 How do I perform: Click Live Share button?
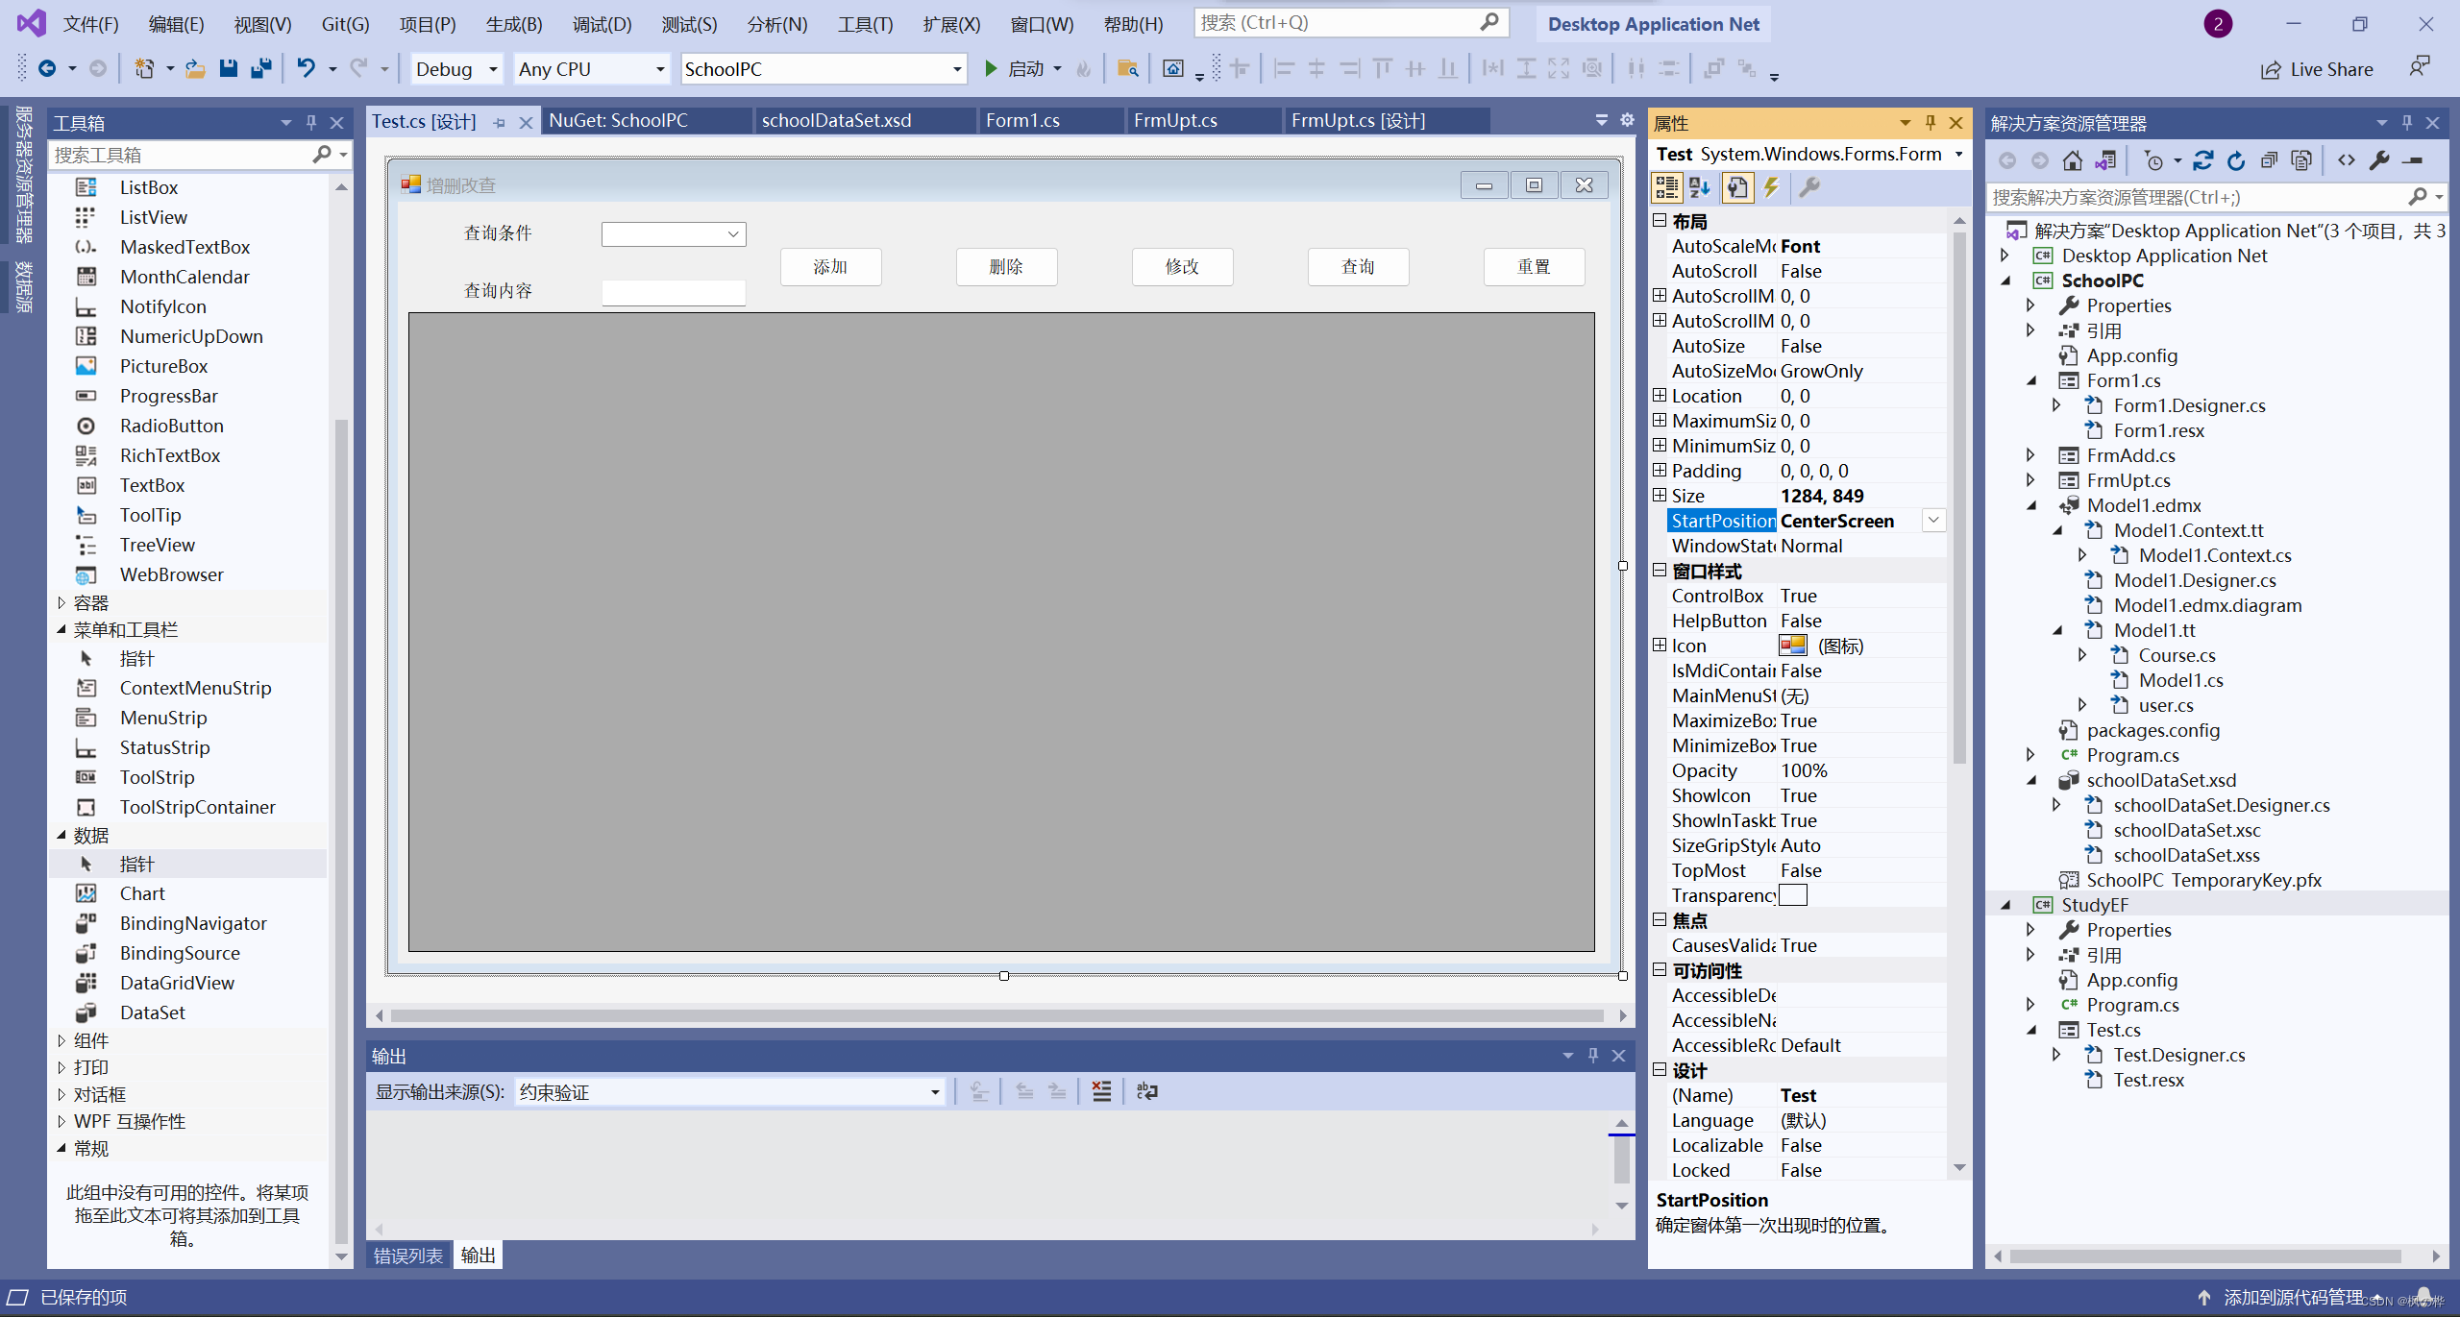point(2317,69)
